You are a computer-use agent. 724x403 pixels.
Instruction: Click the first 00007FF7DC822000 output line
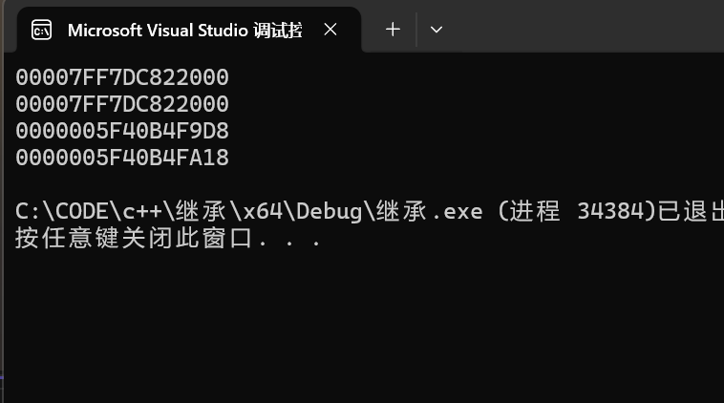122,77
